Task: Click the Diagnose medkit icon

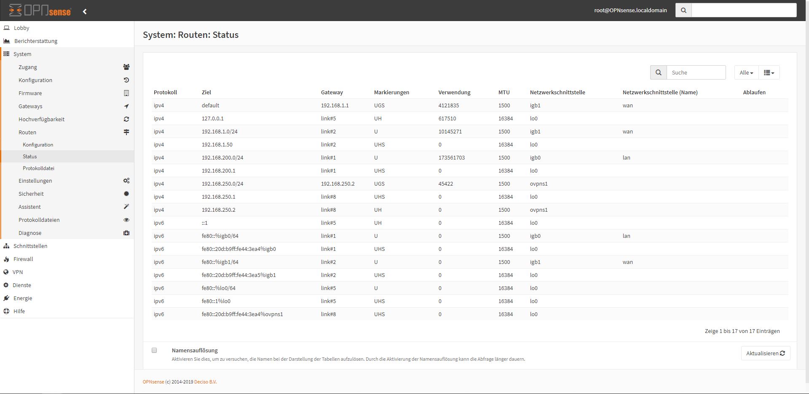Action: coord(126,233)
